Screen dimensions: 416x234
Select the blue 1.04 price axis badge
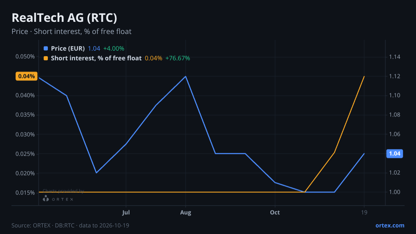click(395, 154)
